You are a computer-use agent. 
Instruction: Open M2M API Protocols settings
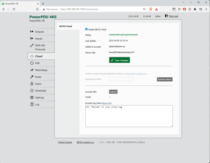click(x=39, y=47)
